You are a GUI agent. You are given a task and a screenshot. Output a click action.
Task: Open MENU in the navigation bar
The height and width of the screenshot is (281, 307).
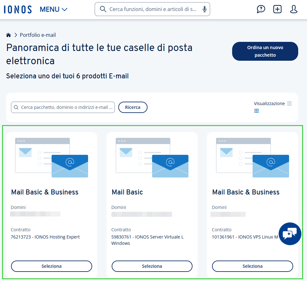coord(50,9)
